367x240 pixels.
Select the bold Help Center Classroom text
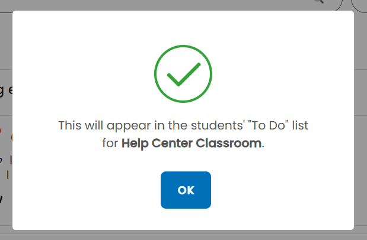click(192, 143)
